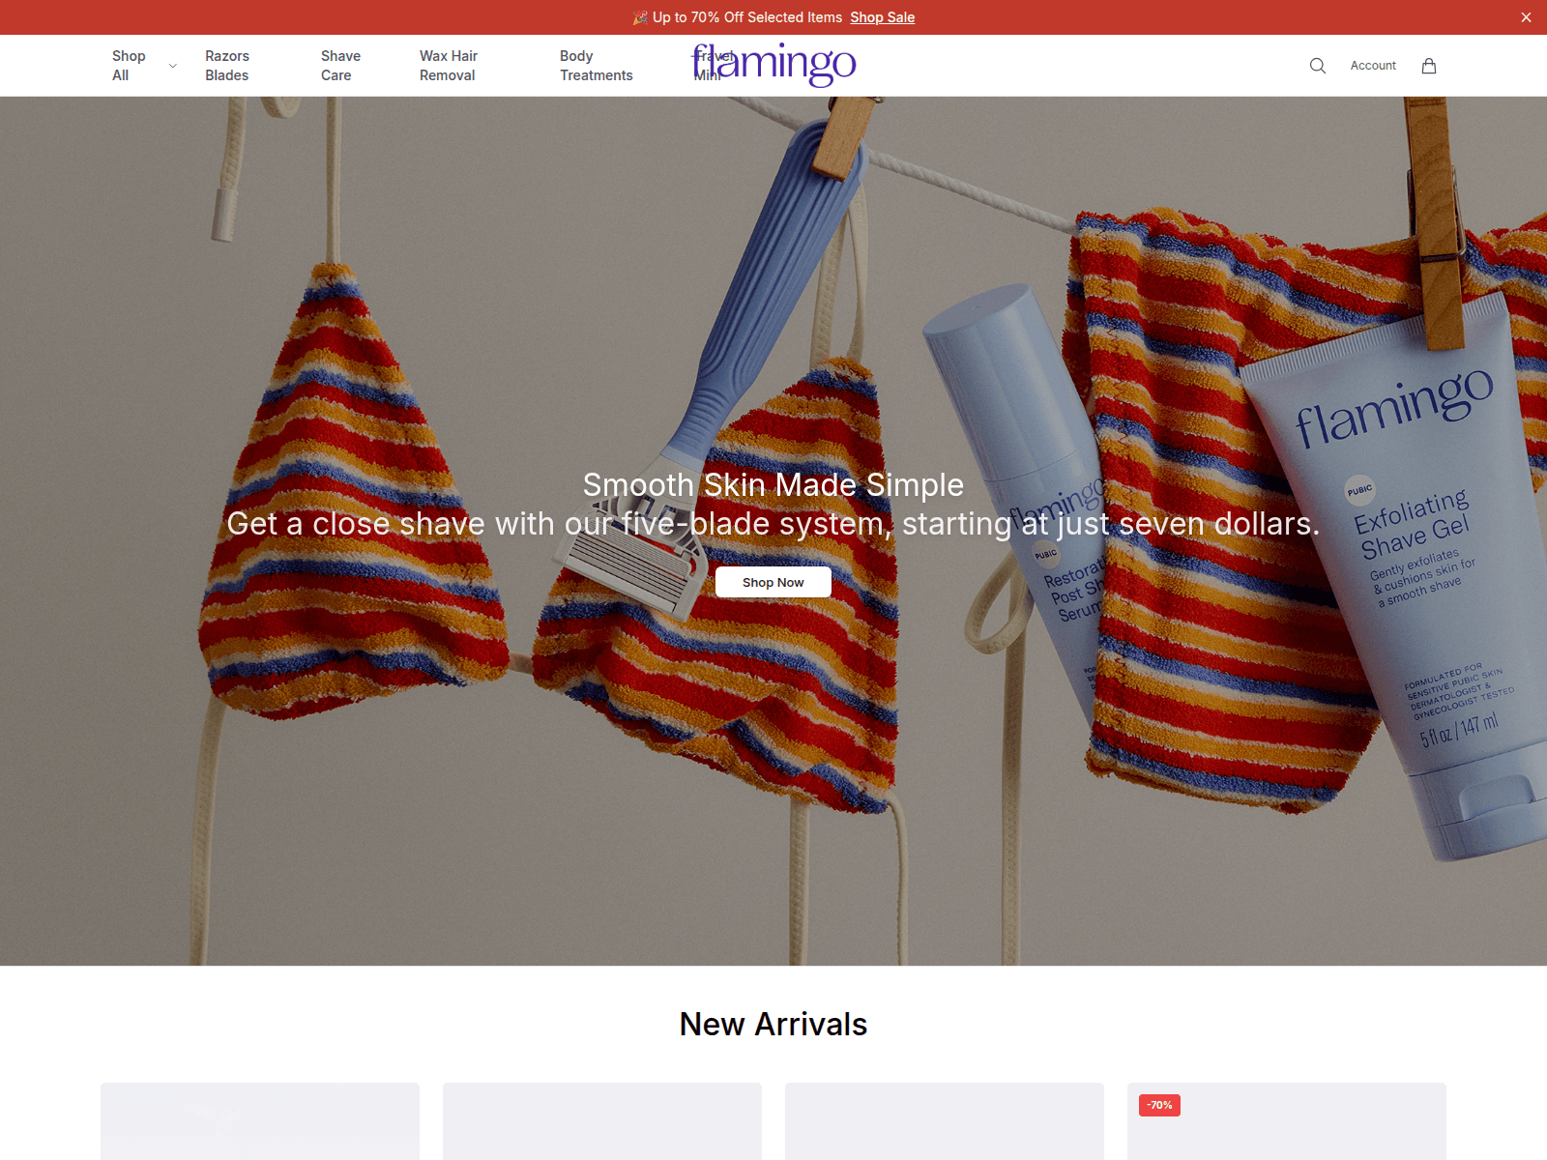Screen dimensions: 1547x1160
Task: Open the shopping bag cart icon
Action: point(1429,66)
